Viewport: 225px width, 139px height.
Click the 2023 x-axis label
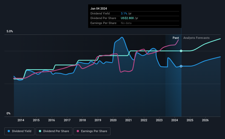click(159, 120)
